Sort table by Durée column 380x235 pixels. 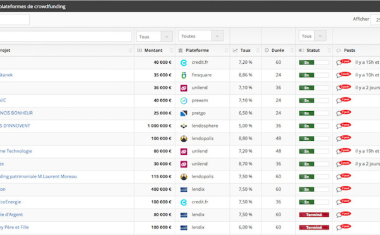[x=279, y=51]
